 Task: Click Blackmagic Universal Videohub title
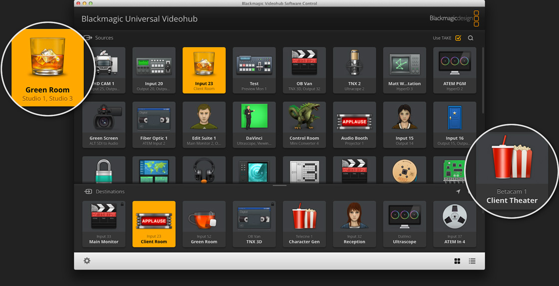tap(139, 19)
